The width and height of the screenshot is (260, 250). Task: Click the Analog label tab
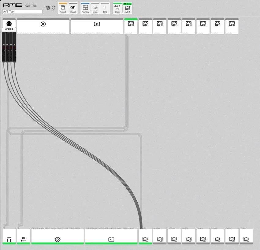pos(9,29)
